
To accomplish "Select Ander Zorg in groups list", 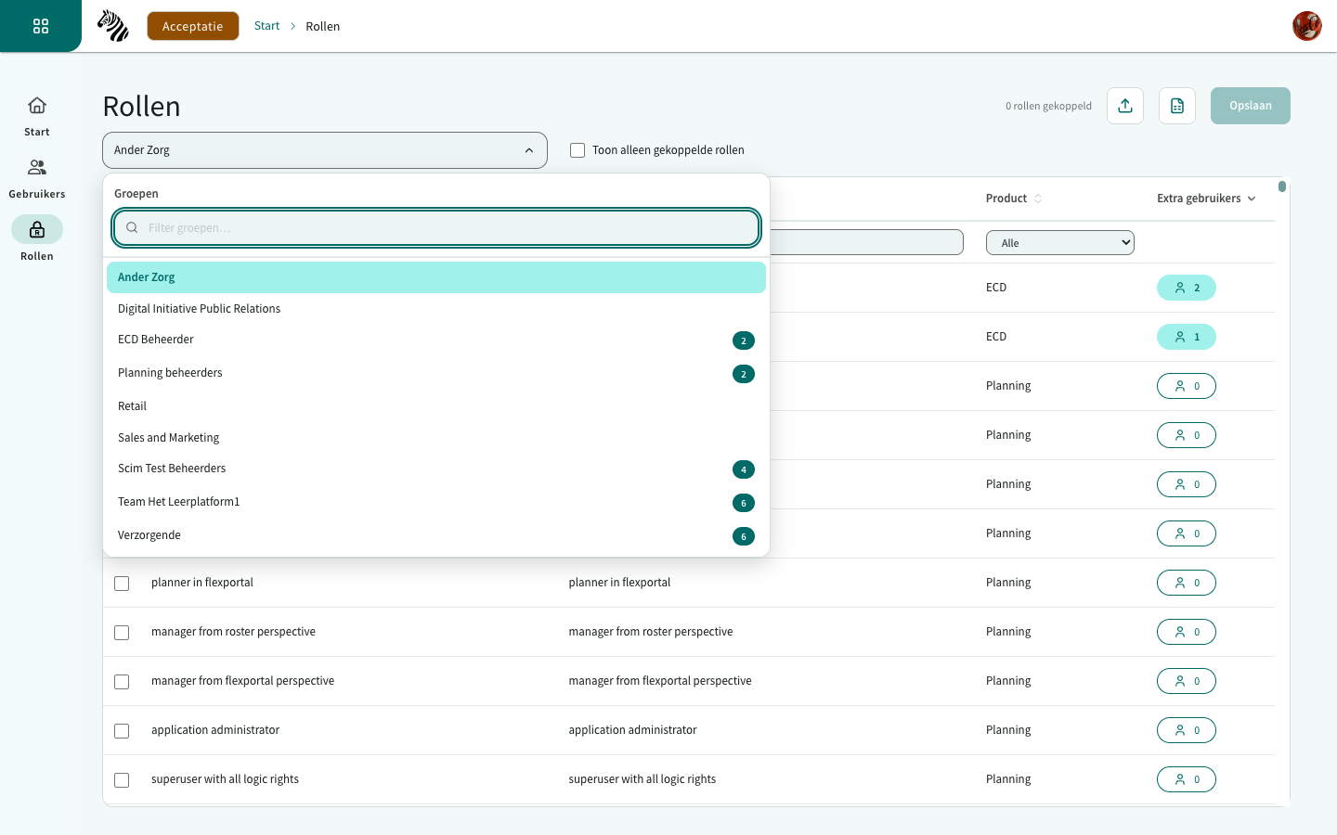I will (x=436, y=277).
